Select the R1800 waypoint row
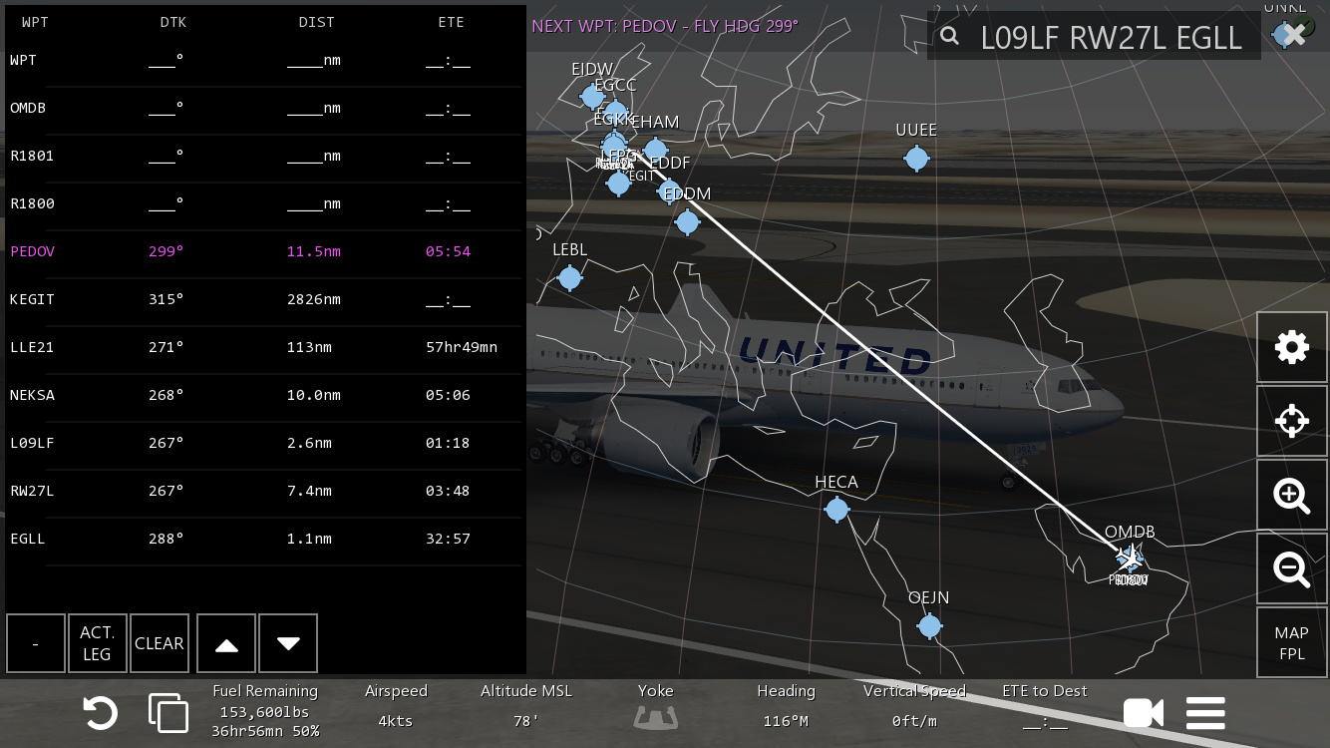The image size is (1330, 748). (x=264, y=203)
